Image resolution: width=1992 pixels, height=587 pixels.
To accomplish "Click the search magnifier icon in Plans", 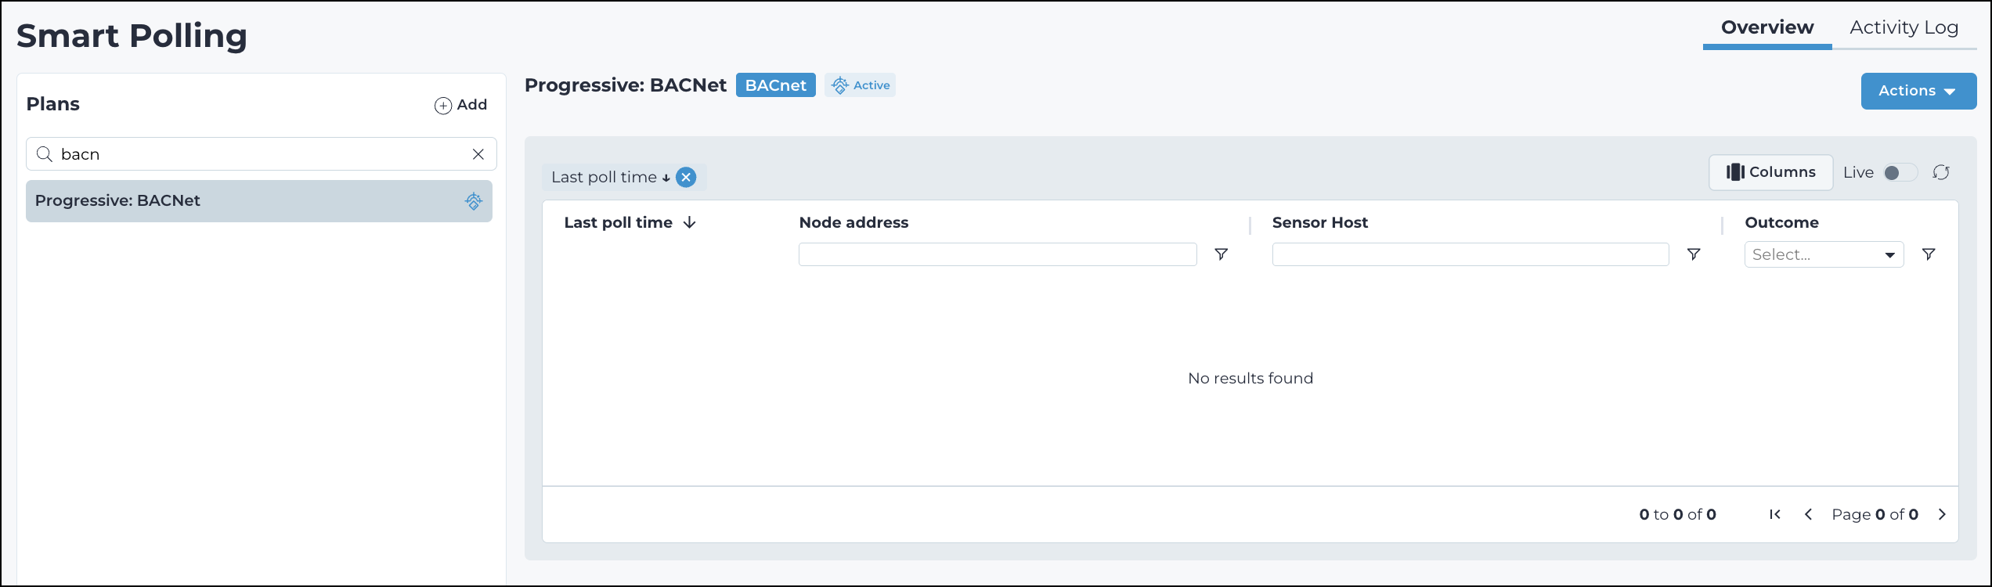I will (x=45, y=154).
